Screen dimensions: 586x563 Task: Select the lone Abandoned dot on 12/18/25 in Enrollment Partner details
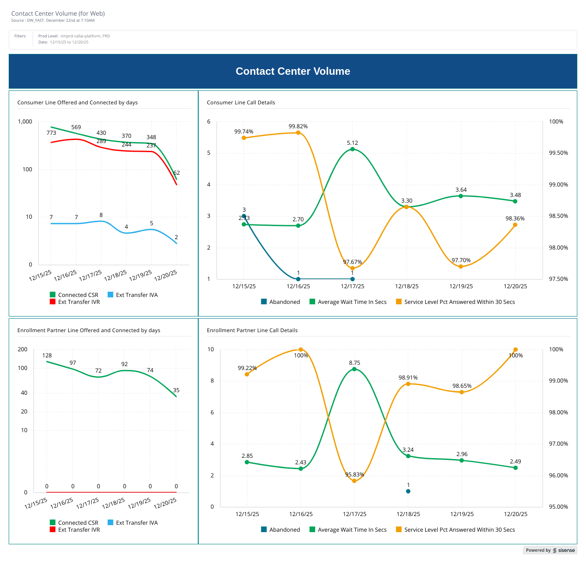408,491
